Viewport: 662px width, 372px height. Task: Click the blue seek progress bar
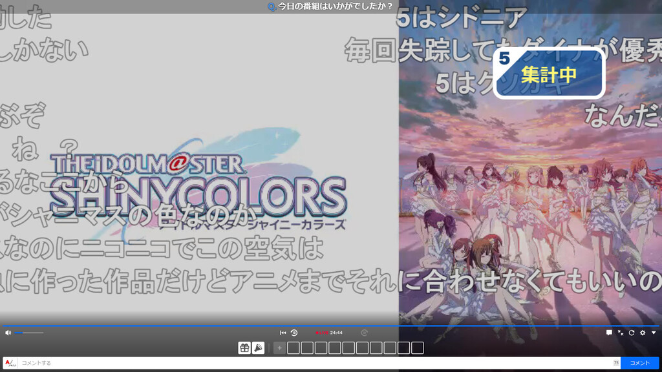click(x=331, y=325)
